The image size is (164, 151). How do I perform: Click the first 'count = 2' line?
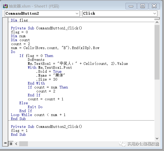[20, 44]
